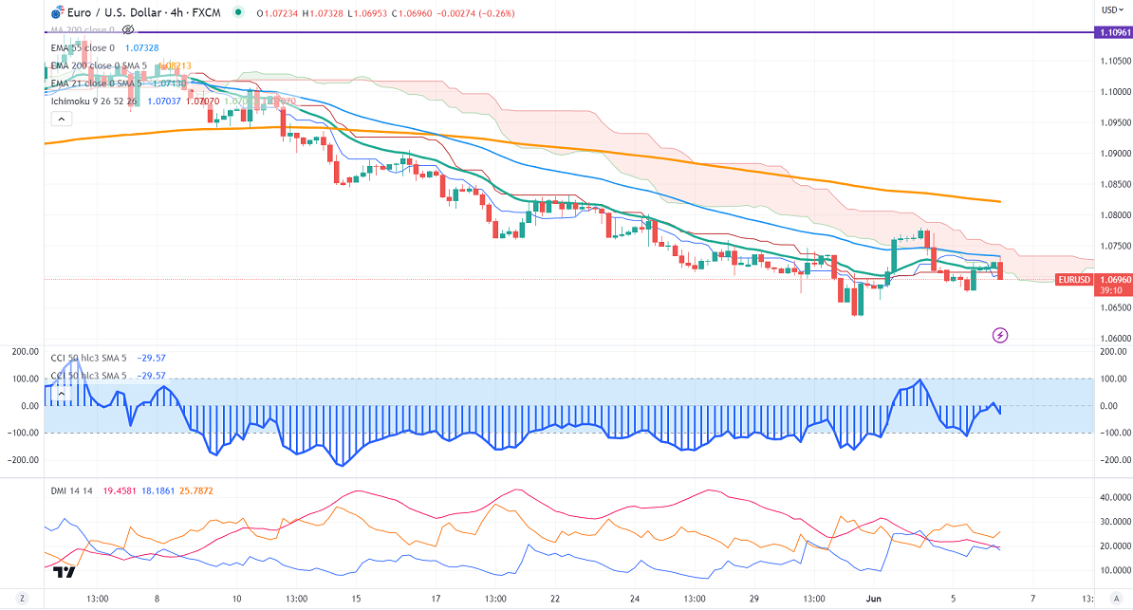This screenshot has width=1133, height=610.
Task: Click the low price L1.06953
Action: (367, 13)
